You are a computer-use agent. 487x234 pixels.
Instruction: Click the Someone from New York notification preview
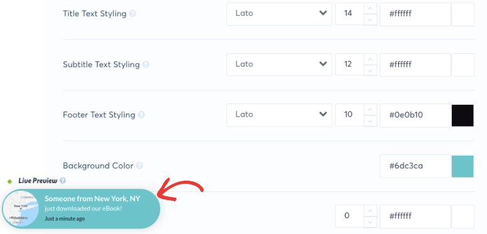click(x=81, y=209)
